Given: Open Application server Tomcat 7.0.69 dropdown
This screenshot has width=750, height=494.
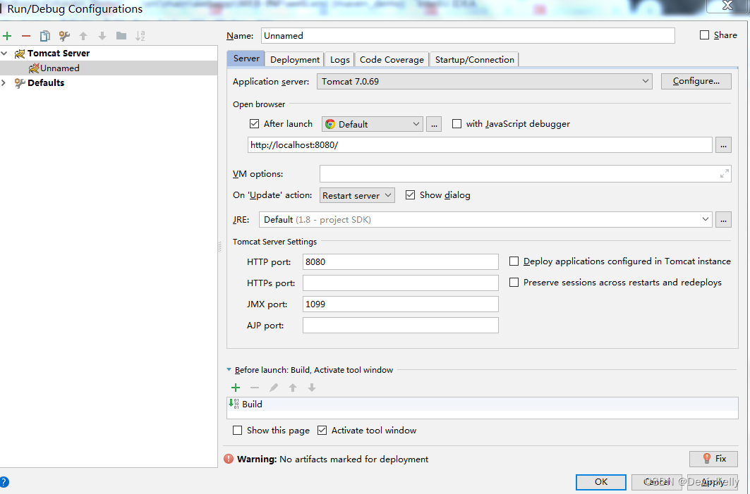Looking at the screenshot, I should click(485, 81).
